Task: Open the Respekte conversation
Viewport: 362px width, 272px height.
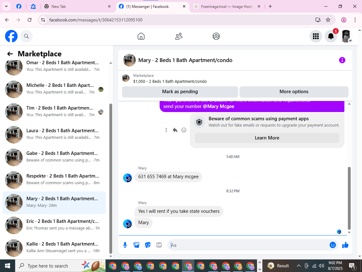Action: point(54,180)
